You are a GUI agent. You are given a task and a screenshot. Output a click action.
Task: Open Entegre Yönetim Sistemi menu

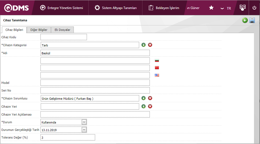62,8
